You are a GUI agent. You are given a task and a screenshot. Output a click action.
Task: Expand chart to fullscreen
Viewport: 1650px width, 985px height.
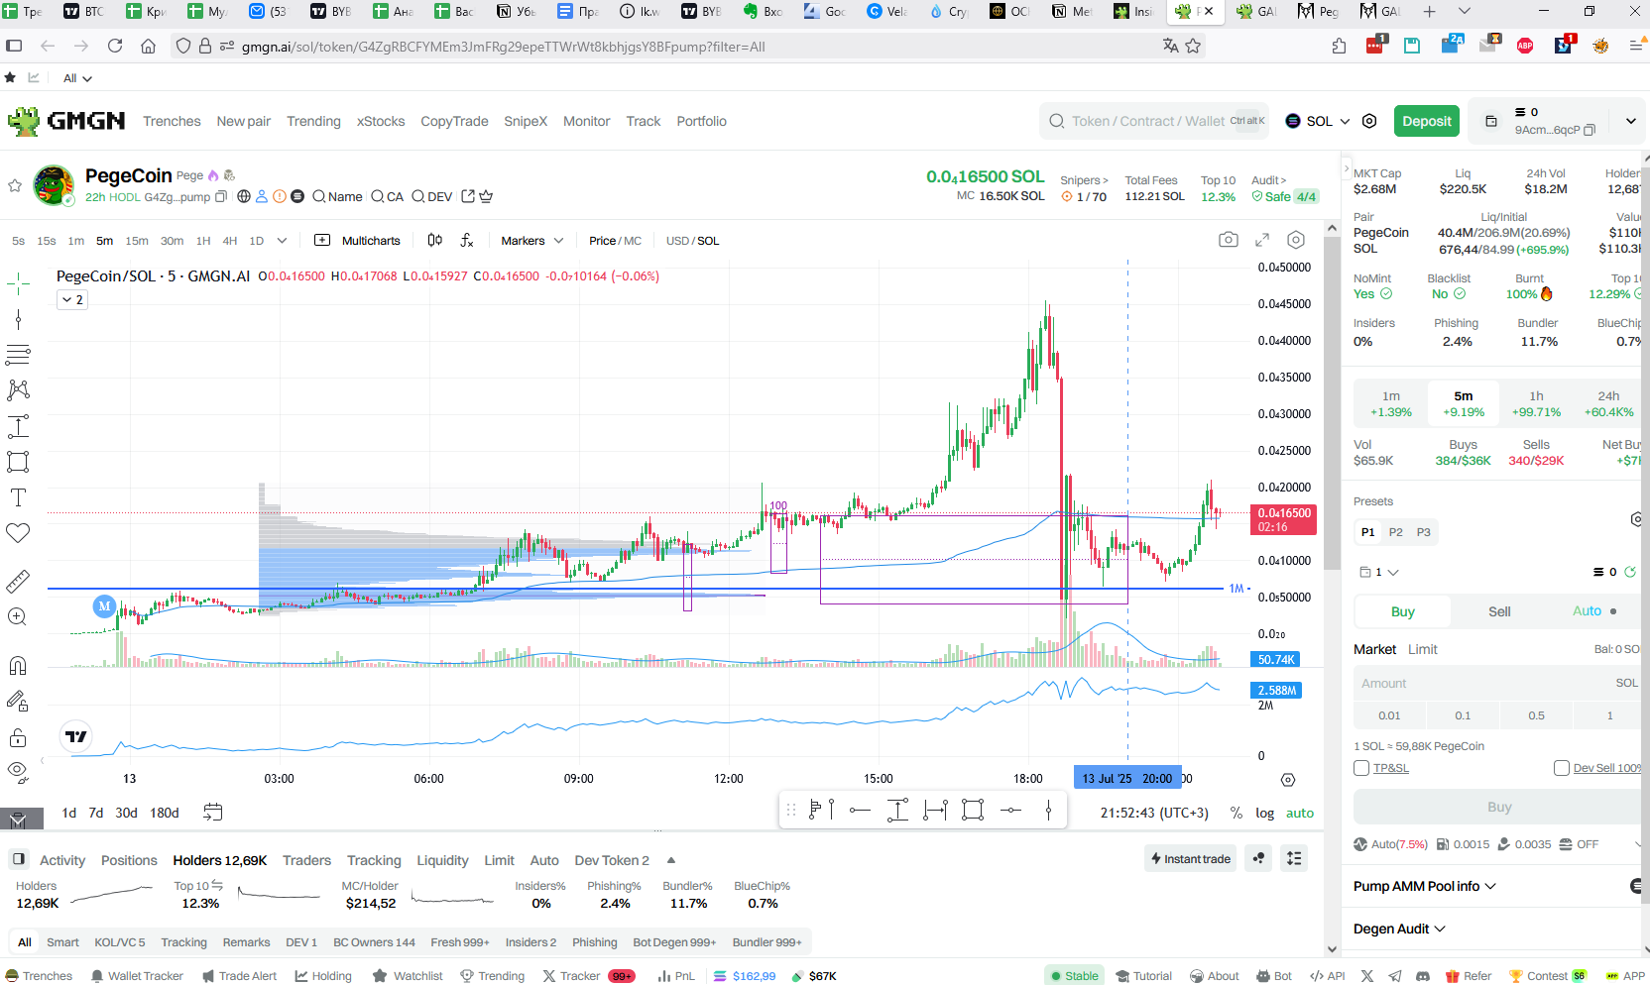coord(1262,240)
